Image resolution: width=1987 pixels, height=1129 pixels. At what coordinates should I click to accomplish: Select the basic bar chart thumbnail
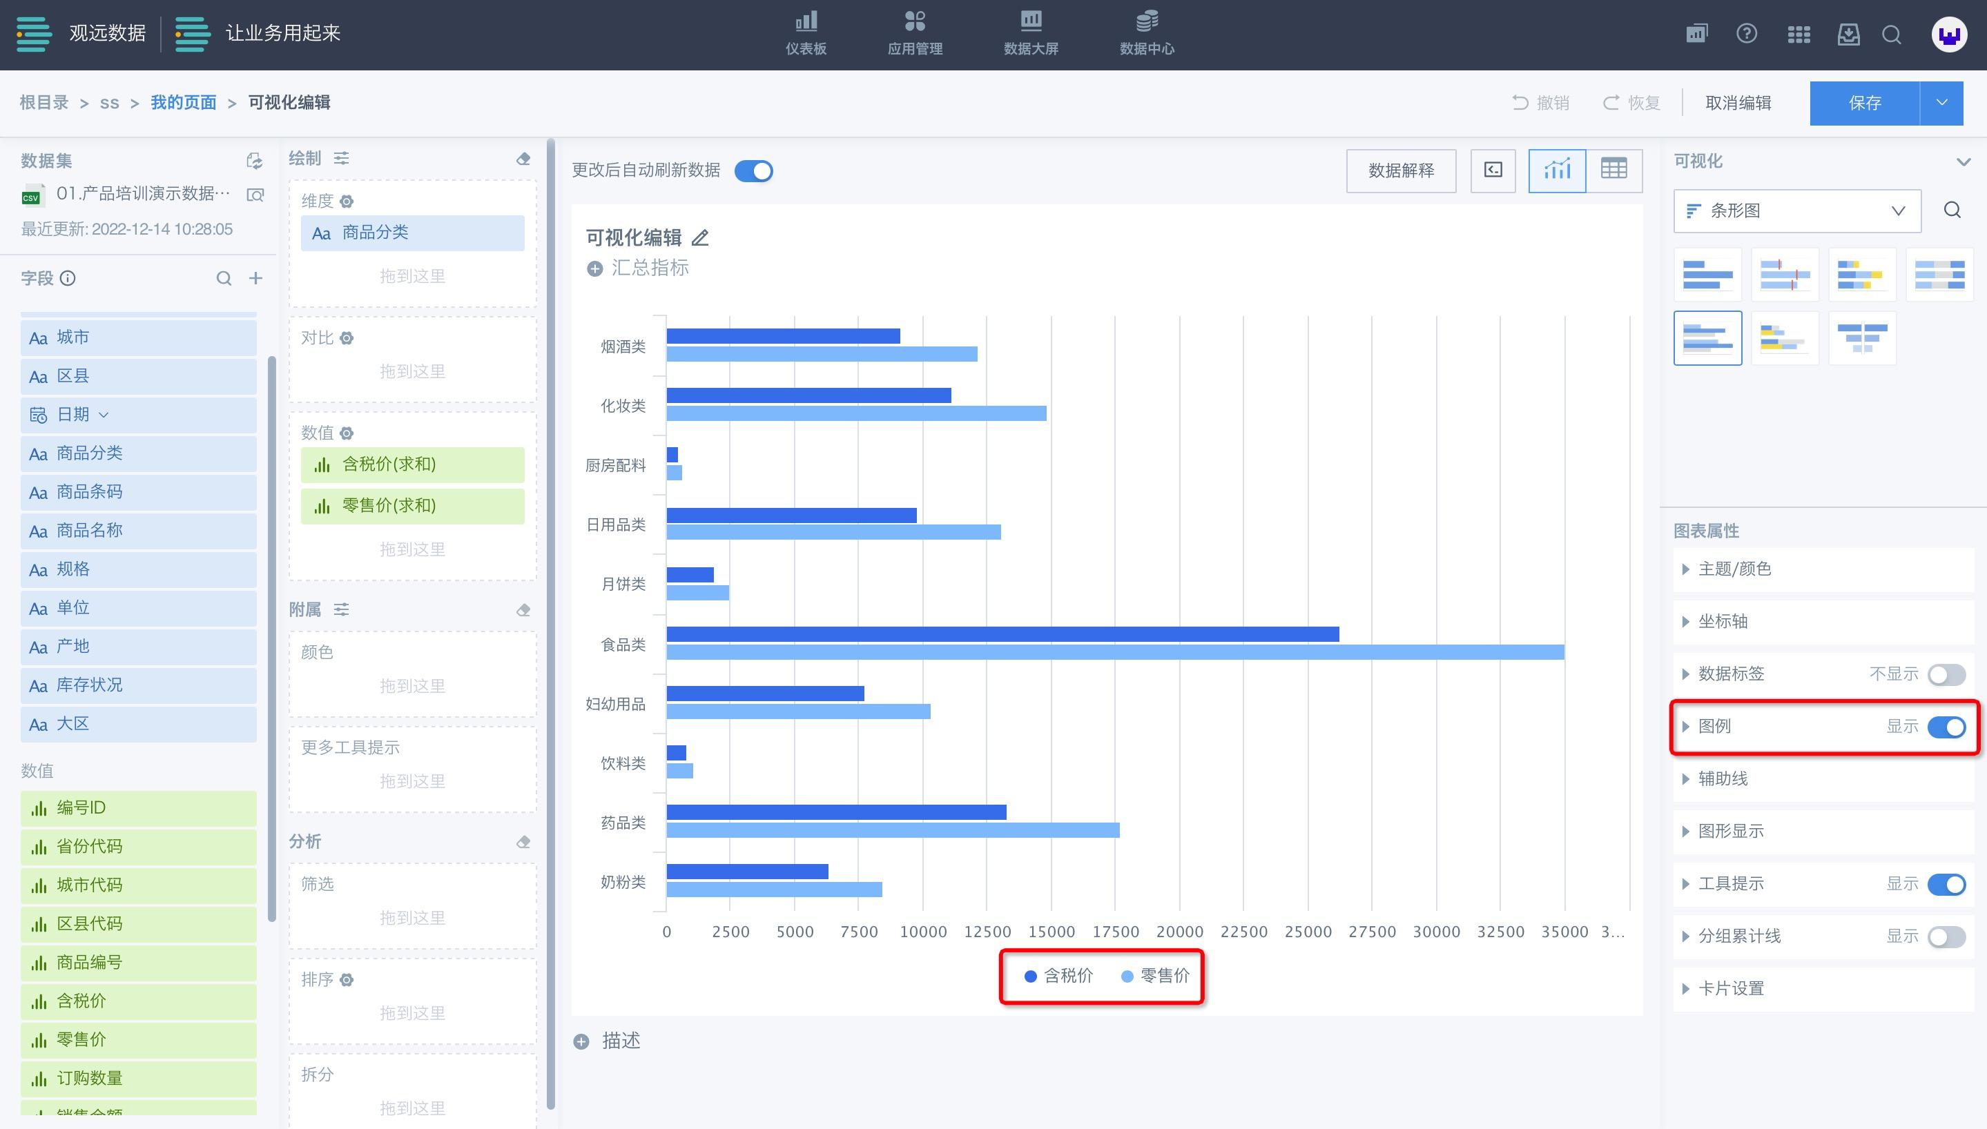(1707, 275)
